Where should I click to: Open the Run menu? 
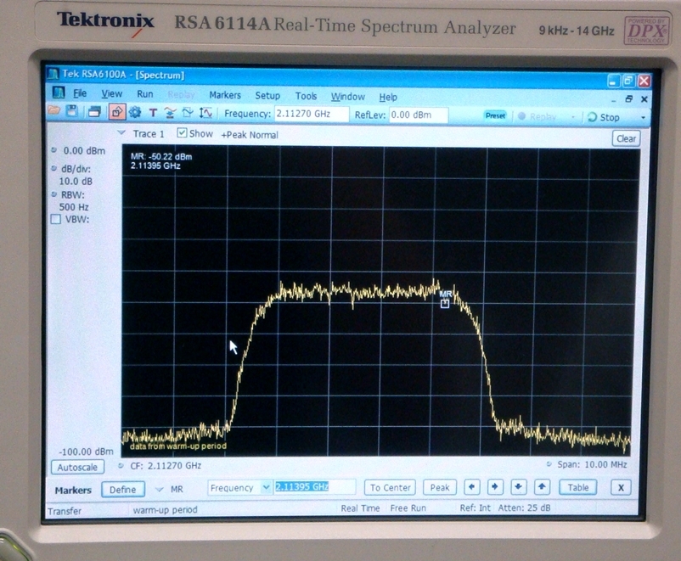145,94
